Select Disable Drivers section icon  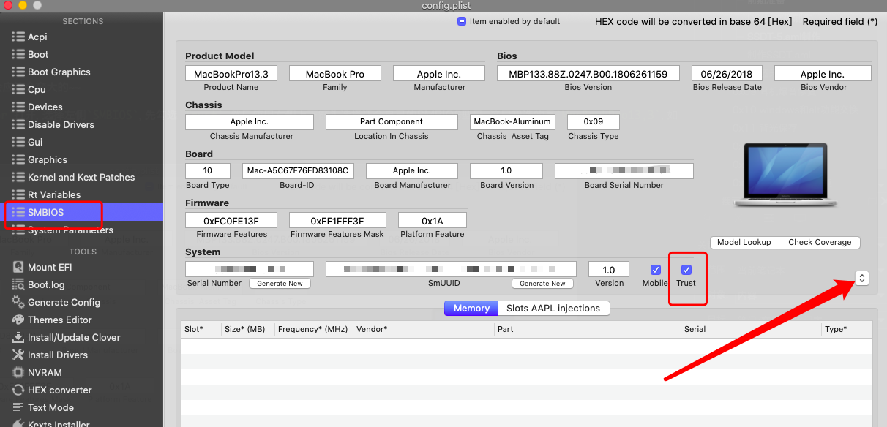tap(18, 124)
